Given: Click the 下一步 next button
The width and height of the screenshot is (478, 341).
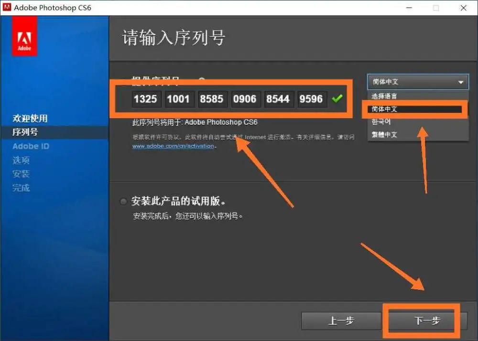Looking at the screenshot, I should (428, 320).
